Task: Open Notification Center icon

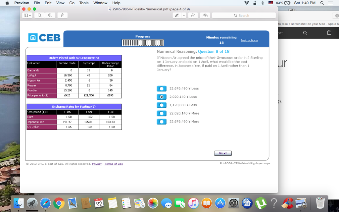Action: (330, 3)
